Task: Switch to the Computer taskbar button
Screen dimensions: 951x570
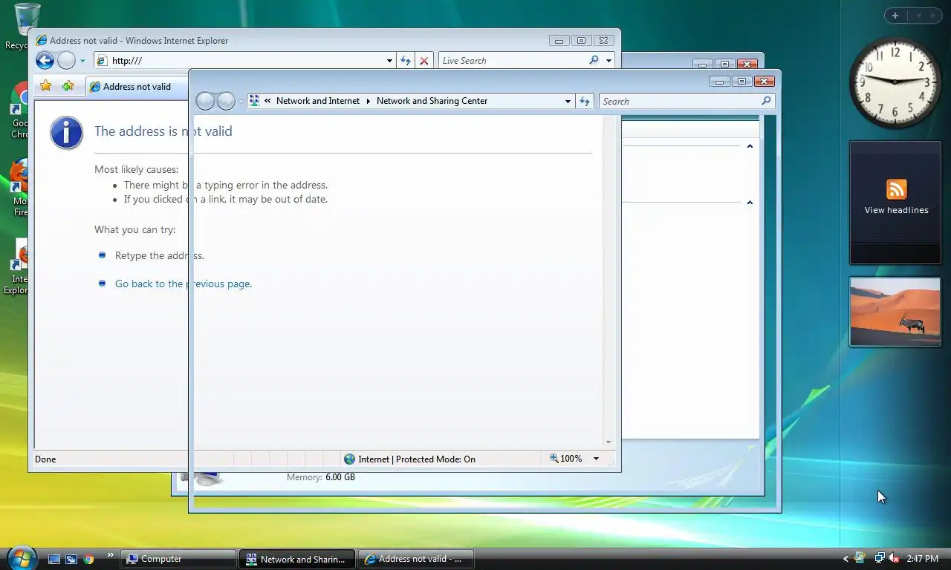Action: (179, 559)
